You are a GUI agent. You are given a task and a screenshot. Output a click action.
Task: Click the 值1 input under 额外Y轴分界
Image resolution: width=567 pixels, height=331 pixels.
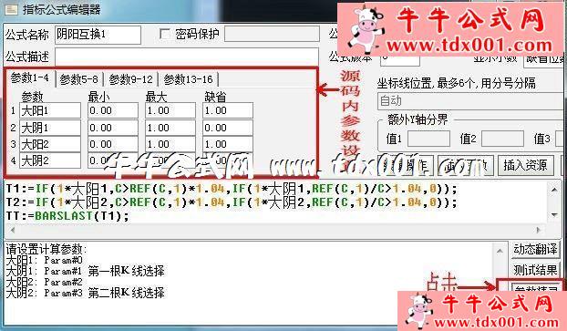click(428, 139)
